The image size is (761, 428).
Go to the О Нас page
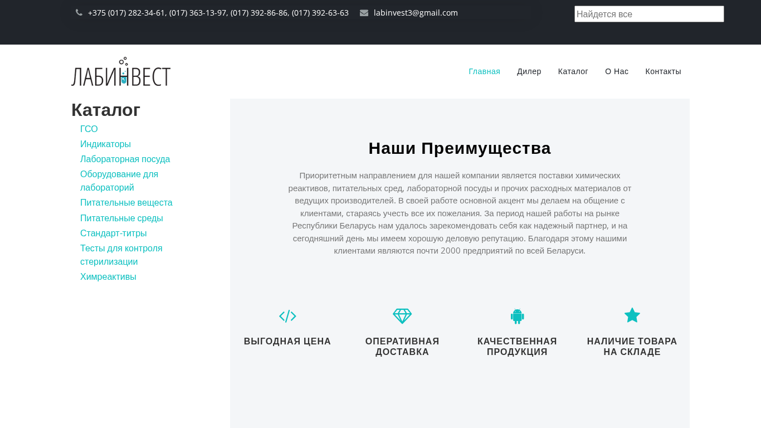click(617, 71)
